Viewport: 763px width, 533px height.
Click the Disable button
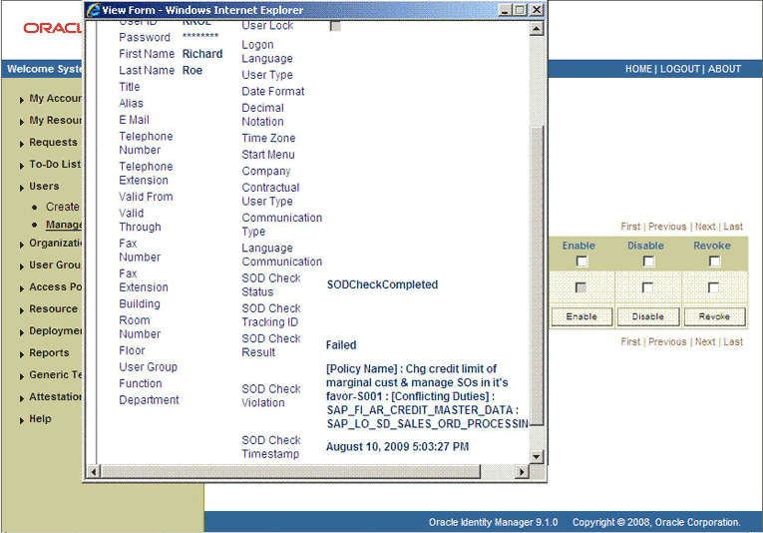[647, 316]
